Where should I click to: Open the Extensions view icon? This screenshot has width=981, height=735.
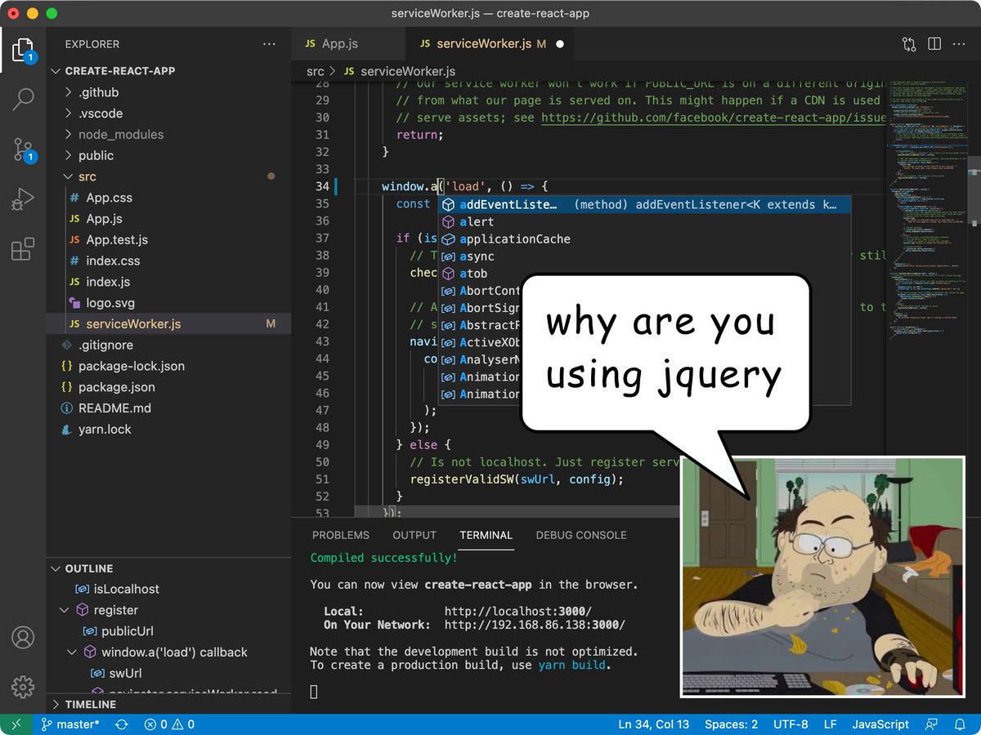pyautogui.click(x=23, y=248)
